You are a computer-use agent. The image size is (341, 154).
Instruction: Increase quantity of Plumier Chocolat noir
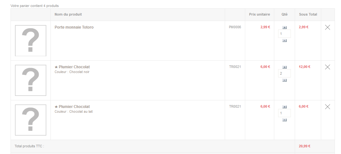coord(284,67)
